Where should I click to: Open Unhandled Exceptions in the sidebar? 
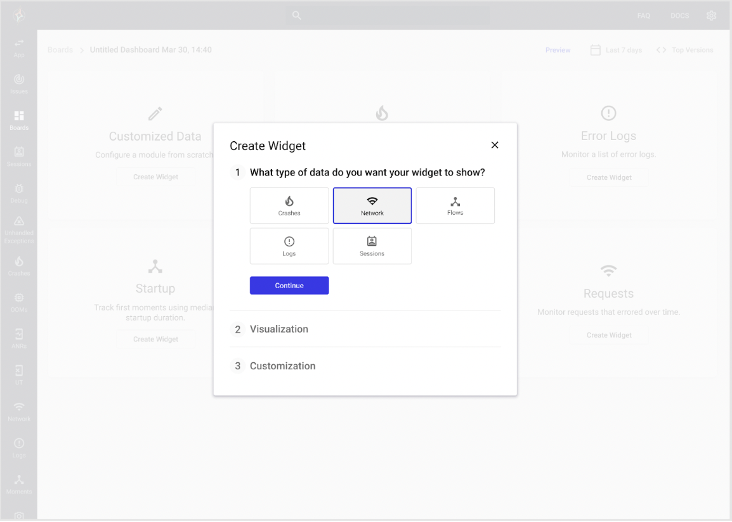[18, 230]
